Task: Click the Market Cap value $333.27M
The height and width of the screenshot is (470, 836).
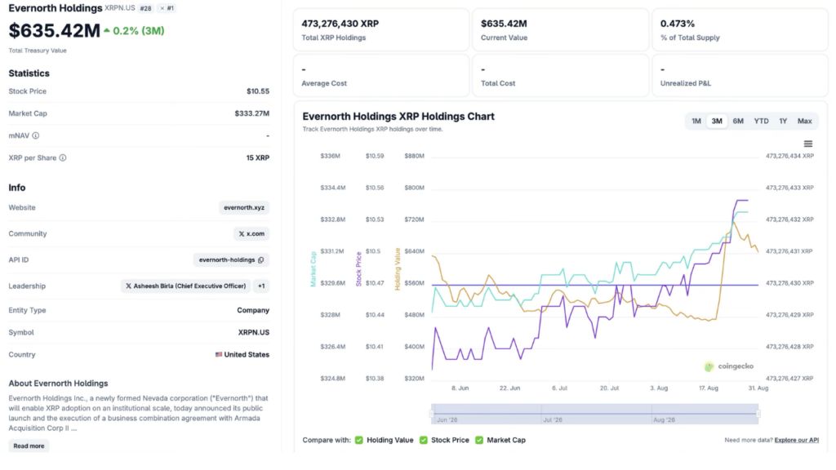Action: coord(251,113)
